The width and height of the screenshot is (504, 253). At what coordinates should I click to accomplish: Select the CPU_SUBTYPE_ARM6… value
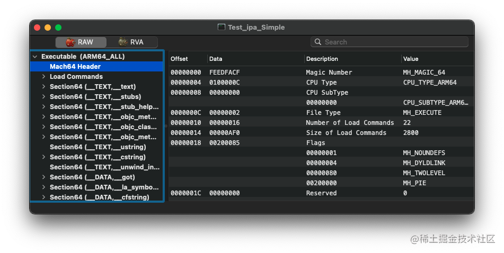(x=436, y=103)
